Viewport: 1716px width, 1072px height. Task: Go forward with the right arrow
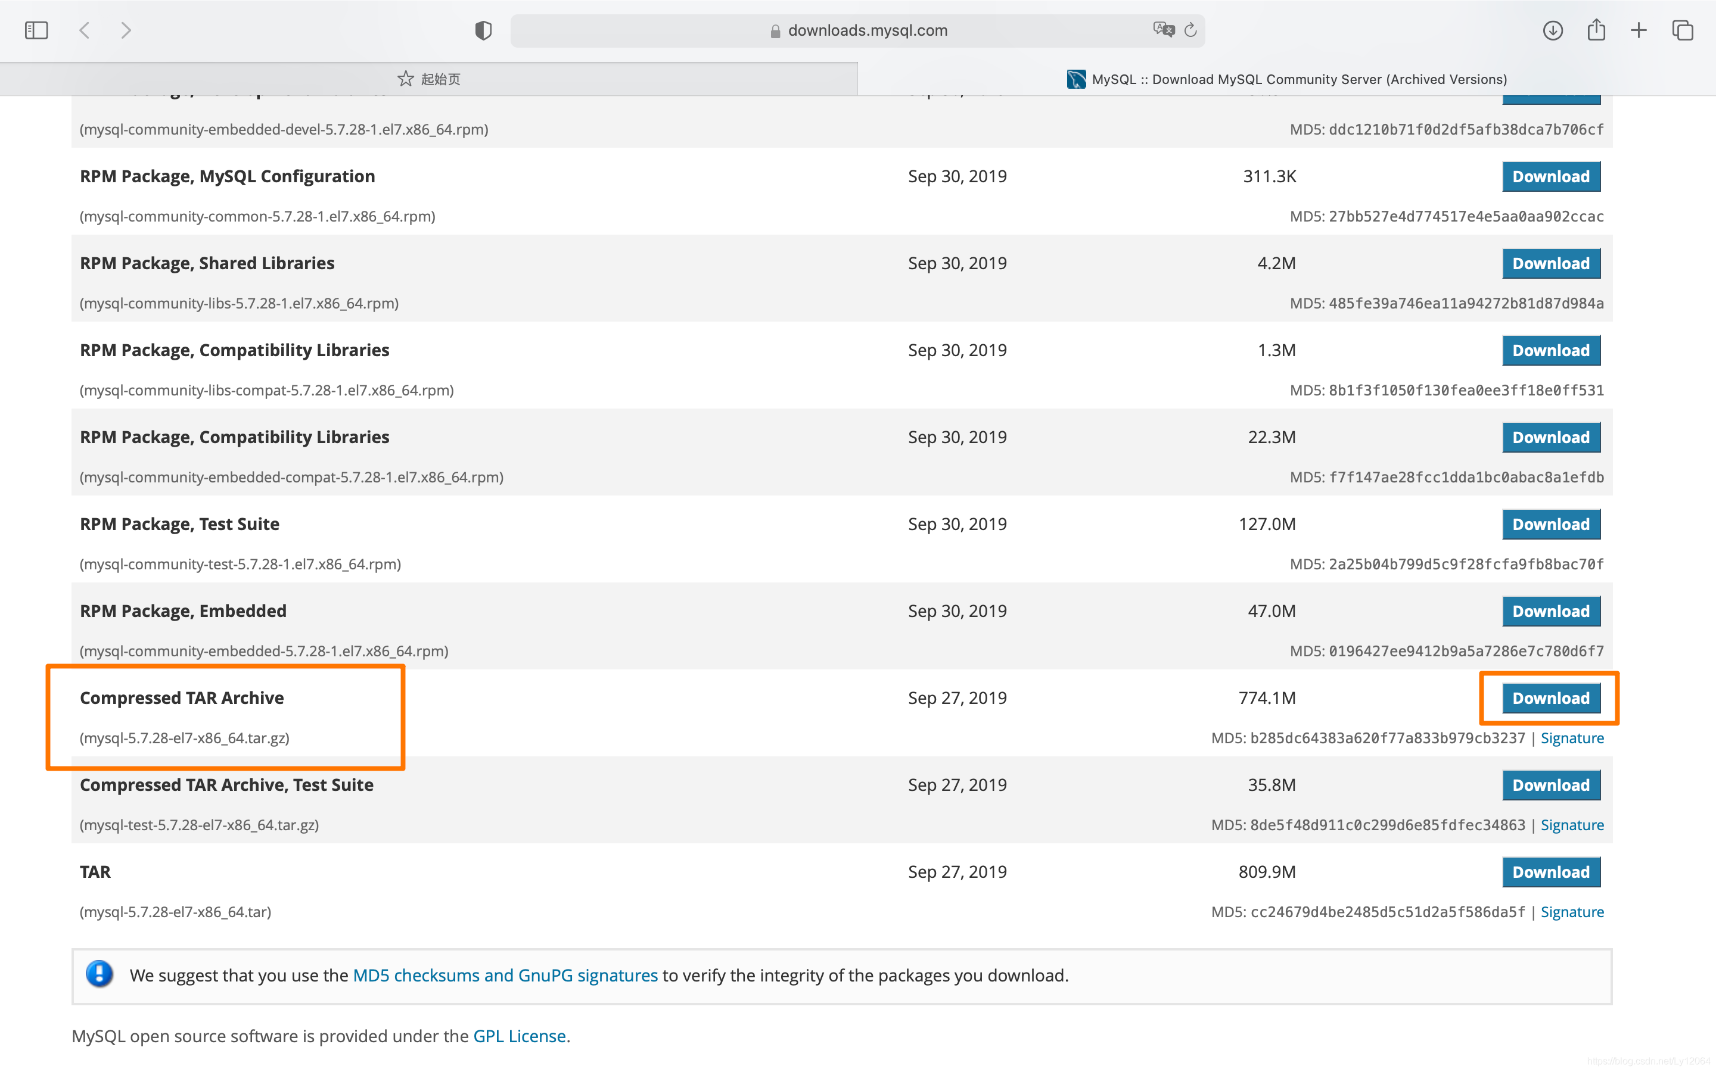point(126,30)
